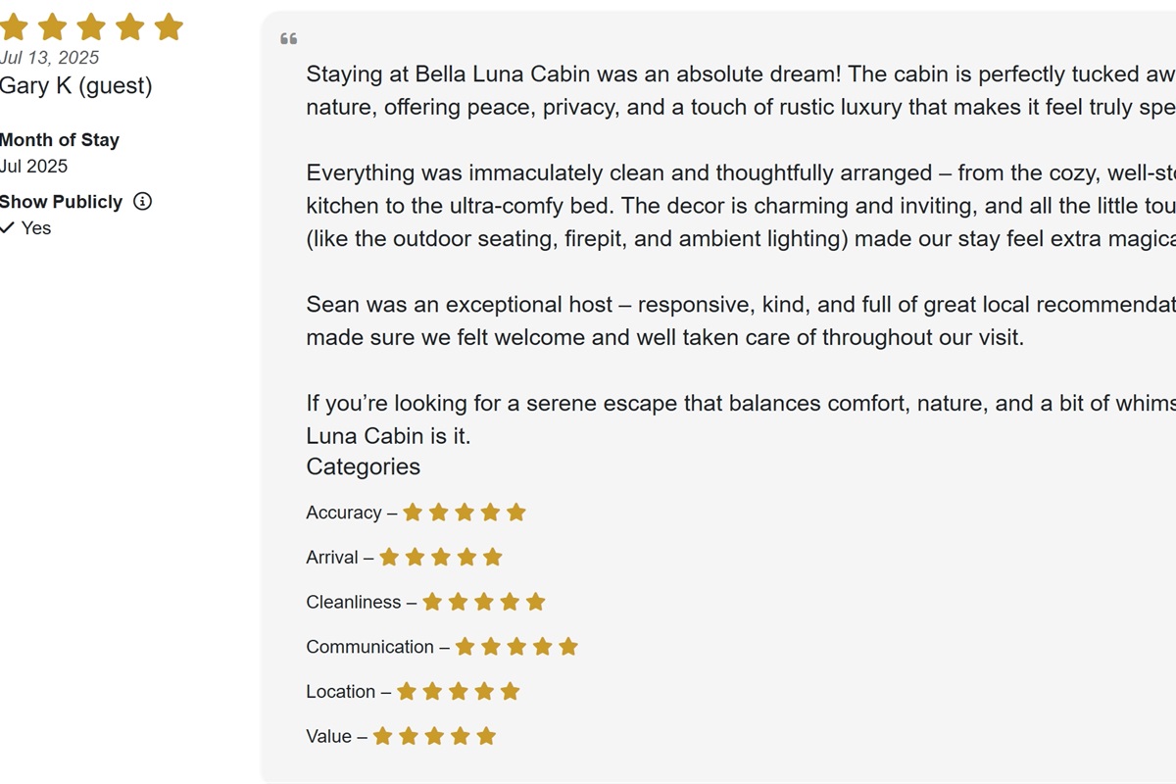
Task: Click the info icon beside Show Publicly
Action: coord(143,202)
